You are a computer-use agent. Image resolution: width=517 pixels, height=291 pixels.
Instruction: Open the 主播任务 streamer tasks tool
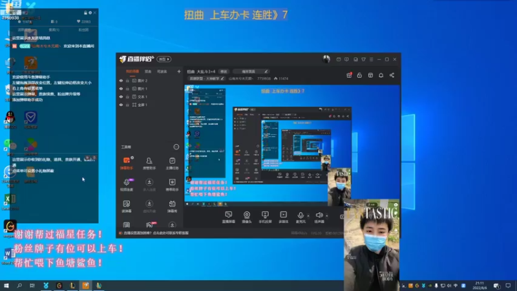[172, 163]
